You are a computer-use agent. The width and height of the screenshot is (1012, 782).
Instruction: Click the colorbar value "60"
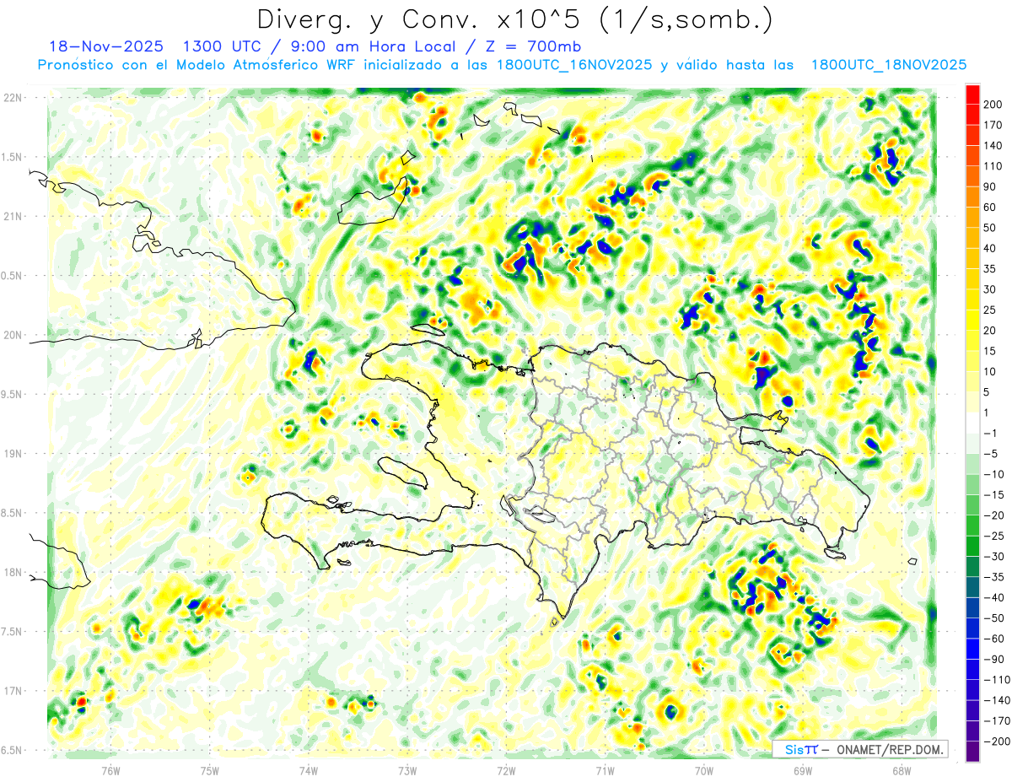(x=990, y=208)
